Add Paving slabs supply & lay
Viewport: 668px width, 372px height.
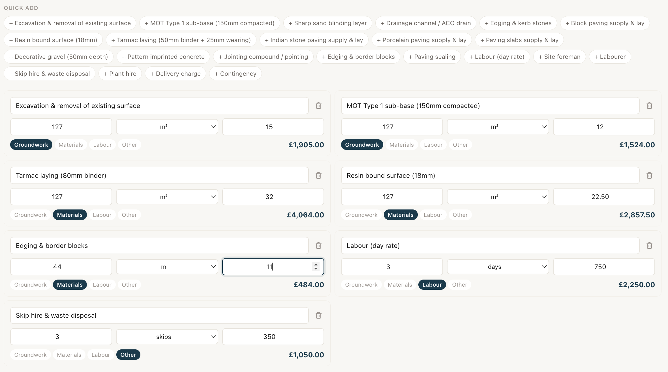[x=519, y=40]
